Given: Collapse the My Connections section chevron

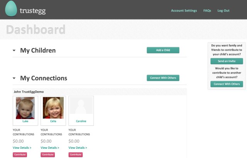Looking at the screenshot, I should [14, 78].
